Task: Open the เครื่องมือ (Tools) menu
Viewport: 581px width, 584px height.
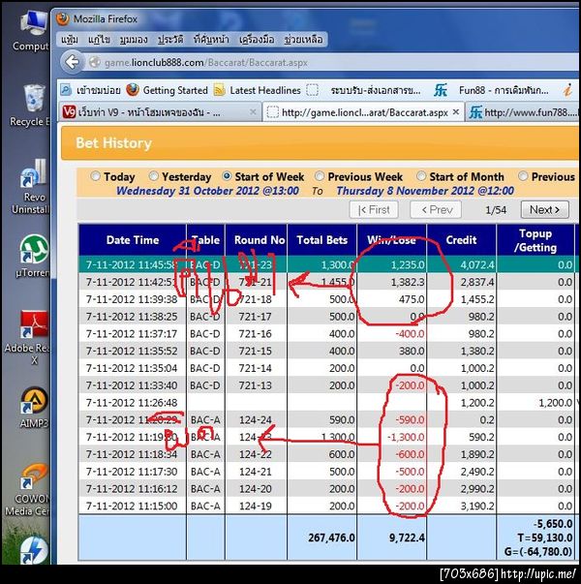Action: 257,40
